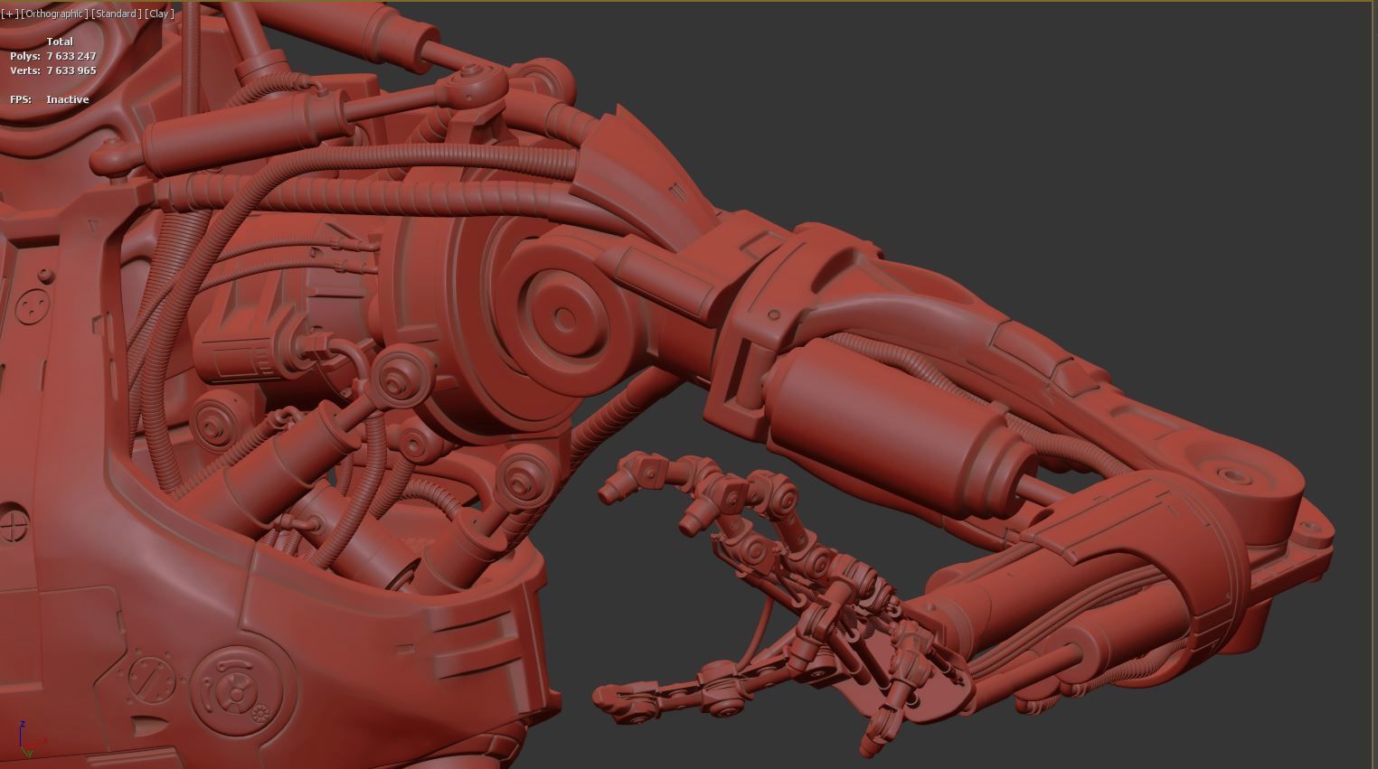This screenshot has width=1378, height=769.
Task: Open the [+] viewport general menu
Action: tap(10, 14)
